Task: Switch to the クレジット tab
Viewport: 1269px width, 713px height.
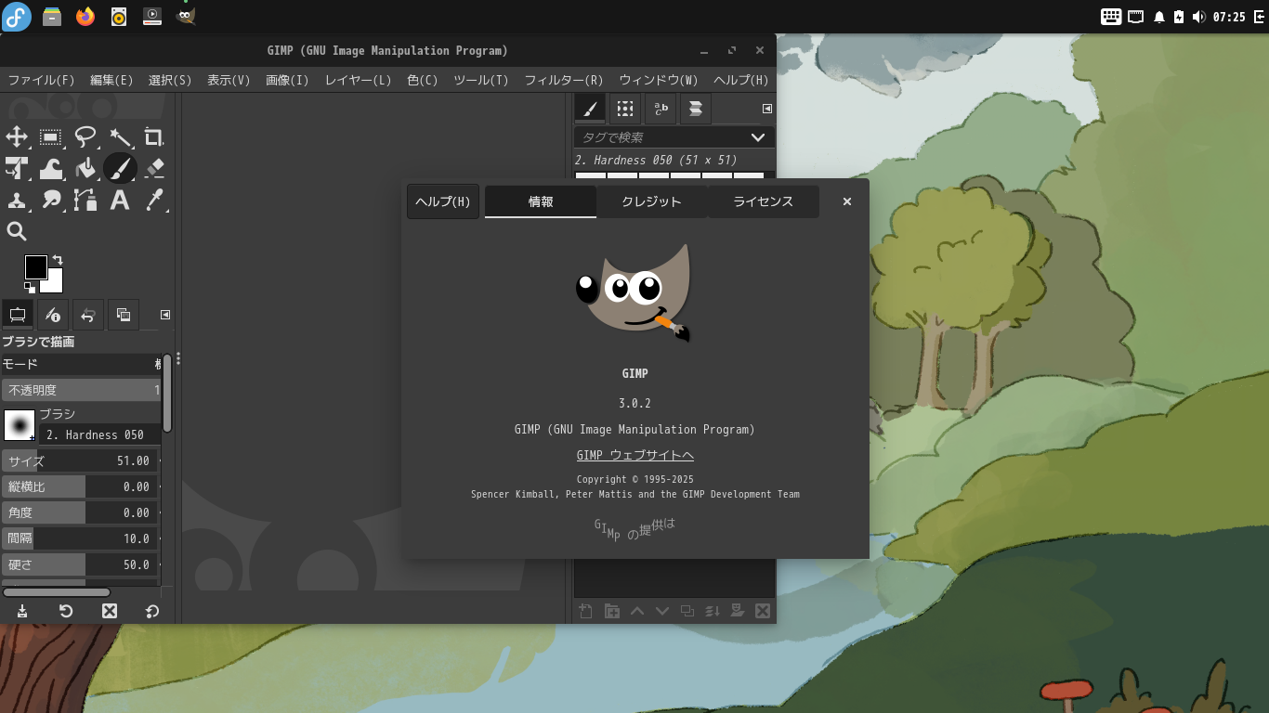Action: click(652, 201)
